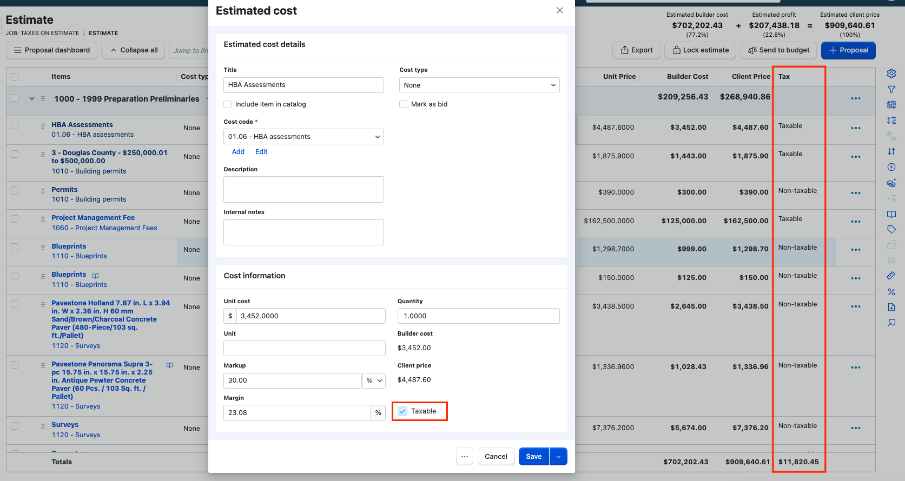Open more options for Surveys row
This screenshot has height=481, width=905.
pyautogui.click(x=856, y=428)
